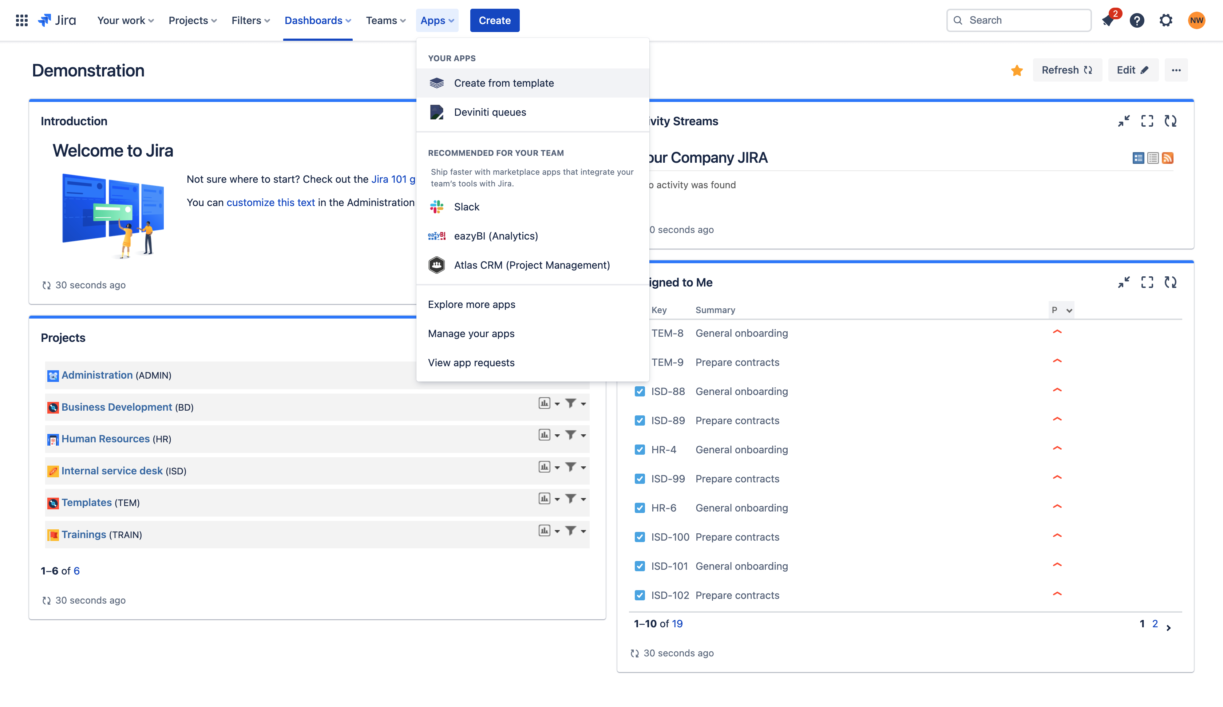Click the eazyBI logo icon
This screenshot has height=707, width=1223.
point(436,236)
